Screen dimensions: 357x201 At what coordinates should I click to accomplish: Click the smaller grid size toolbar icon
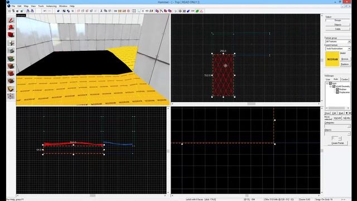(17, 11)
